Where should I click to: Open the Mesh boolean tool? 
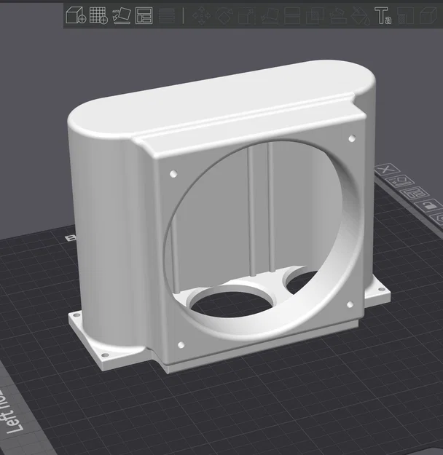(x=315, y=16)
